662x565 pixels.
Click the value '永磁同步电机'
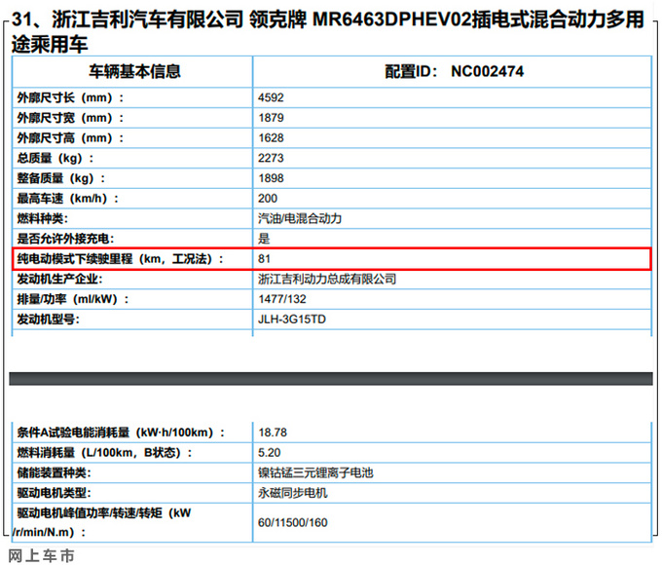point(293,493)
